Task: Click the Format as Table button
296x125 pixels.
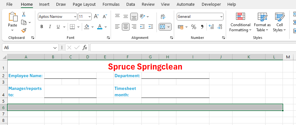Action: coord(262,22)
